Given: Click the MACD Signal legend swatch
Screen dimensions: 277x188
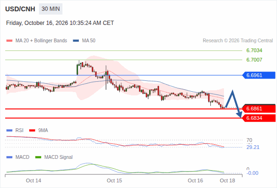Looking at the screenshot, I should coord(38,157).
